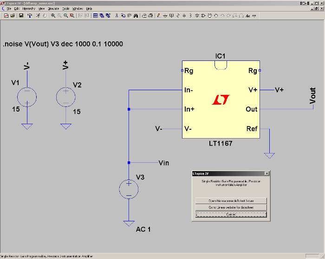The image size is (325, 259).
Task: Place a Resistor from toolbar
Action: [x=178, y=16]
